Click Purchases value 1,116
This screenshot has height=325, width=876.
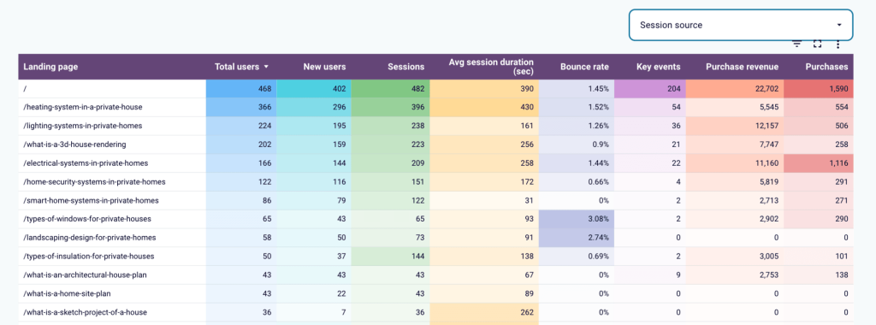click(838, 163)
